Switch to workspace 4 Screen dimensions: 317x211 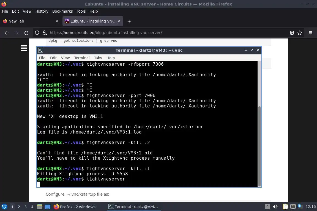coord(32,207)
